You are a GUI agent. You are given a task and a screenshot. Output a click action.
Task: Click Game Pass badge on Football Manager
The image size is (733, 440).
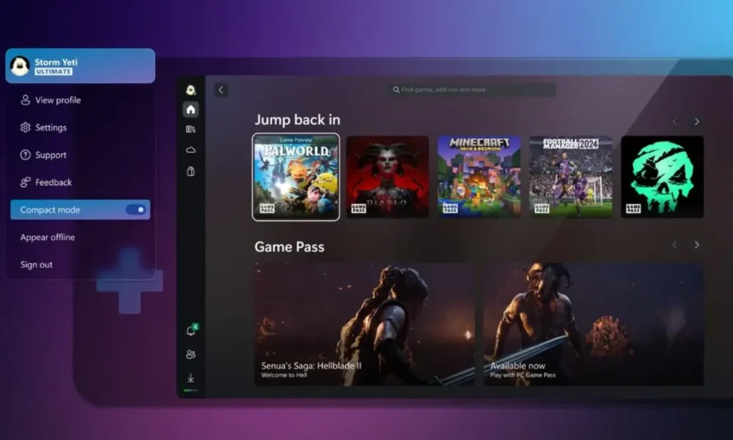(542, 208)
